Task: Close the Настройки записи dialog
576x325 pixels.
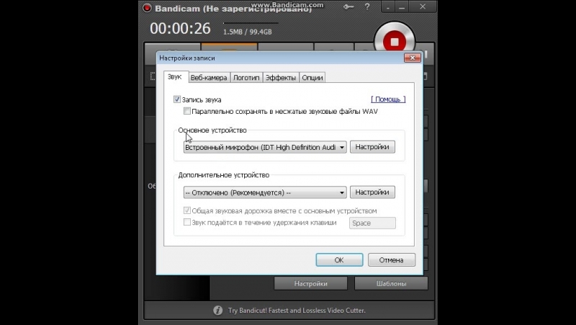Action: point(412,58)
